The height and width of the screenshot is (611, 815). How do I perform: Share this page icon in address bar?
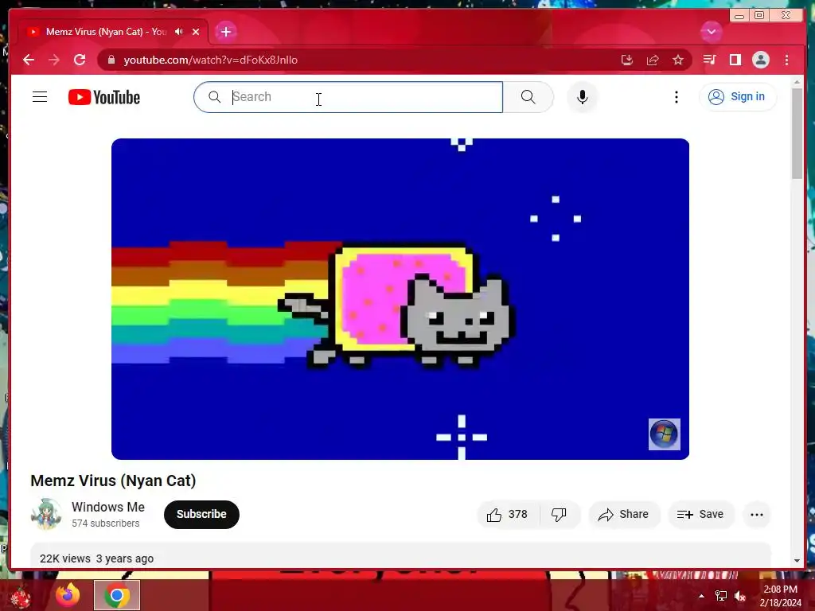pyautogui.click(x=653, y=60)
